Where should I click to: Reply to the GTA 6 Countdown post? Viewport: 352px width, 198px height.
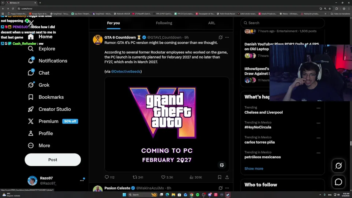coord(109,177)
